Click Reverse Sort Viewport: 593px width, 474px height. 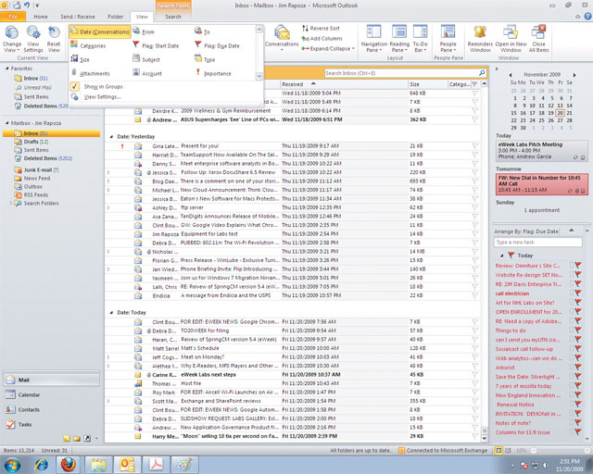(x=321, y=29)
